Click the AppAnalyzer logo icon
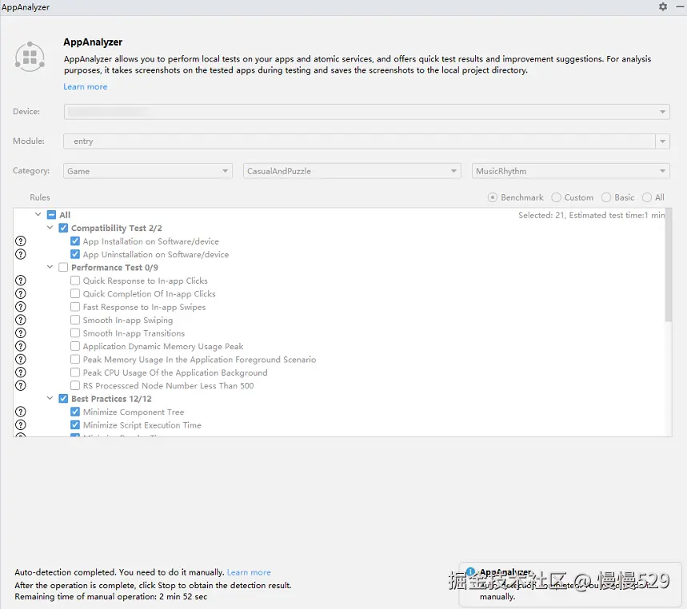 pyautogui.click(x=30, y=57)
